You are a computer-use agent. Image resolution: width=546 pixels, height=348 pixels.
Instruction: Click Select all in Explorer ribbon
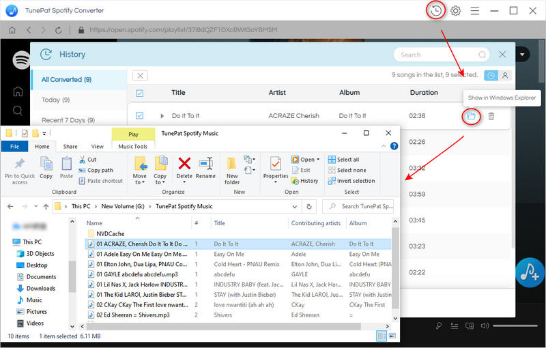[344, 160]
